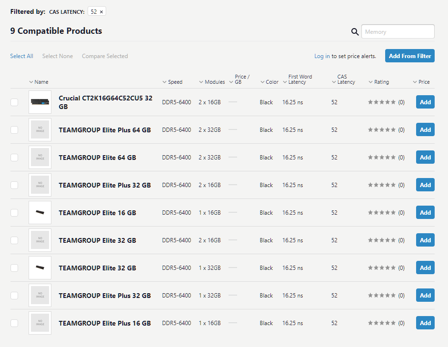
Task: Sort by CAS Latency column header
Action: 343,79
